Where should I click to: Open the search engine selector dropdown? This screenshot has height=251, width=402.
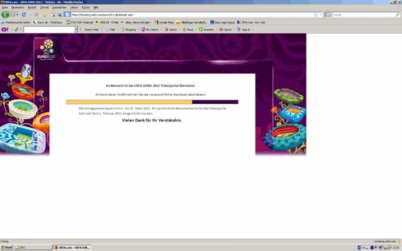pyautogui.click(x=328, y=14)
